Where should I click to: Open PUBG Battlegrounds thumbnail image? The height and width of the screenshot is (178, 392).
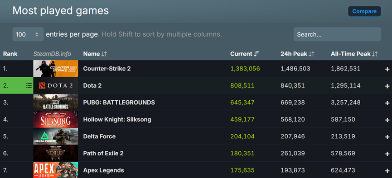(55, 103)
